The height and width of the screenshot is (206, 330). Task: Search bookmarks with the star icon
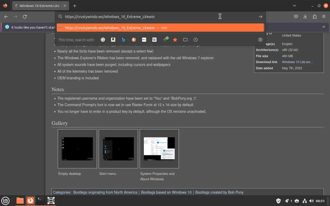(x=175, y=40)
